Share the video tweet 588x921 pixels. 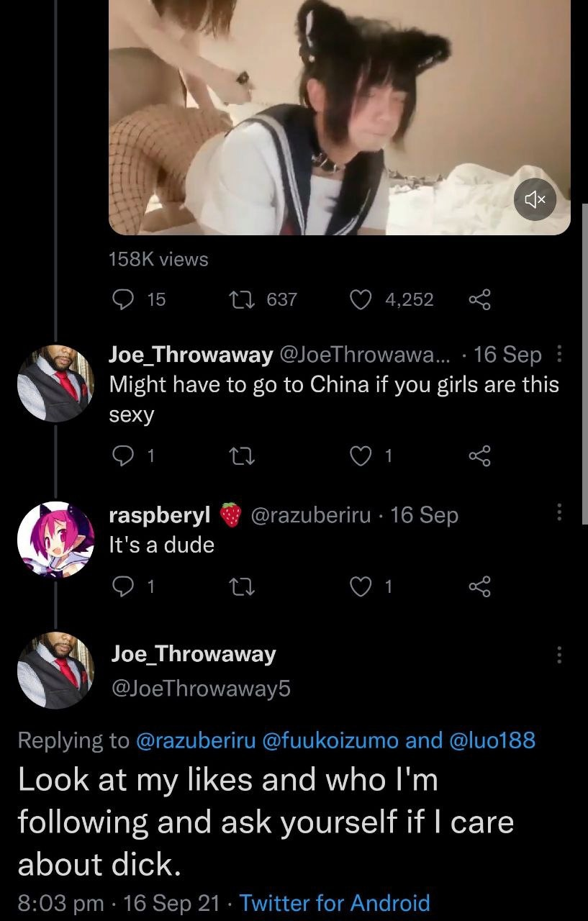[x=479, y=299]
